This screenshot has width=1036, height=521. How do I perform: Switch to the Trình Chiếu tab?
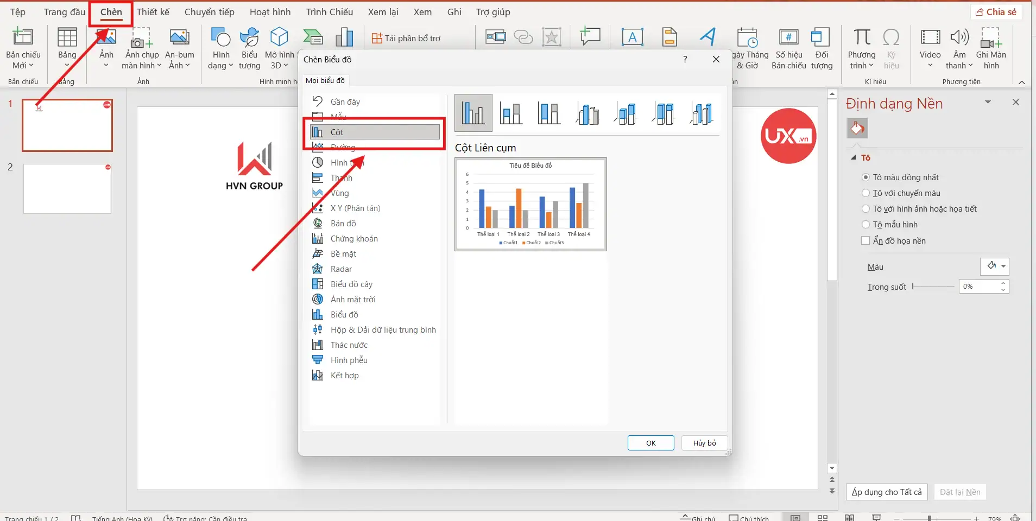[329, 12]
